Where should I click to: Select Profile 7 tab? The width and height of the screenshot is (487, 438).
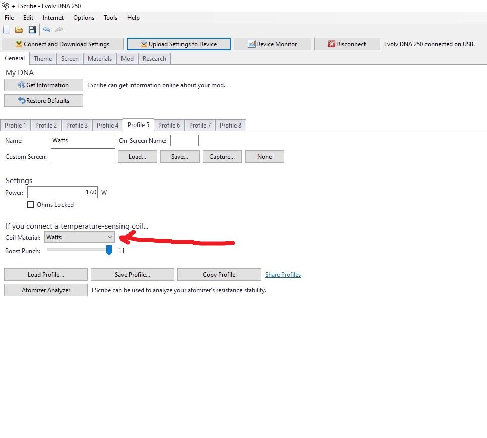pos(200,126)
